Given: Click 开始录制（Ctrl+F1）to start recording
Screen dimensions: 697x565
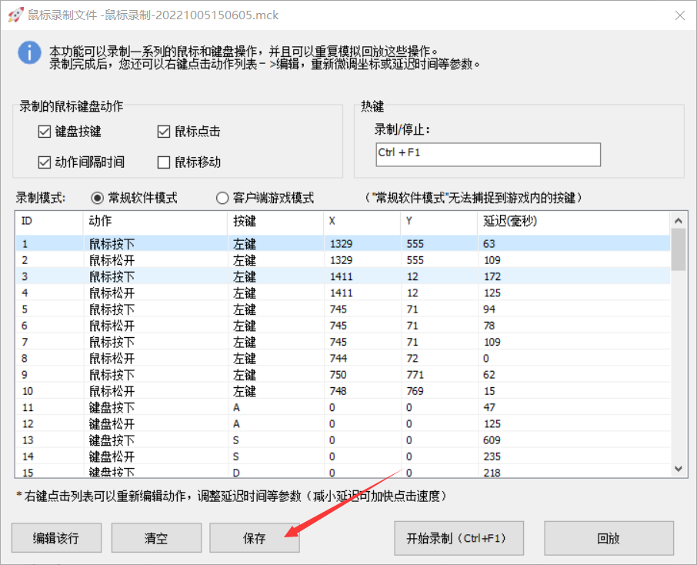Looking at the screenshot, I should (x=459, y=538).
